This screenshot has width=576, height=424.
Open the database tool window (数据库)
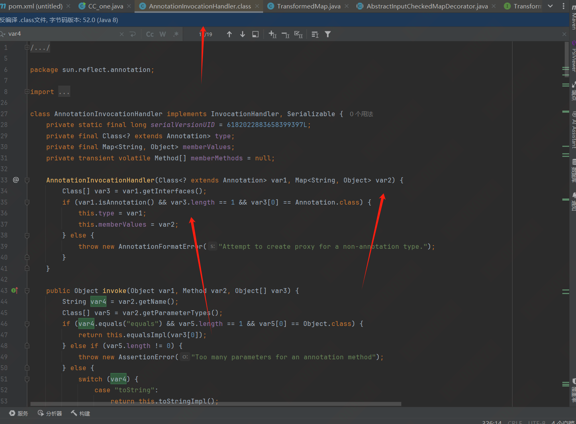[573, 171]
